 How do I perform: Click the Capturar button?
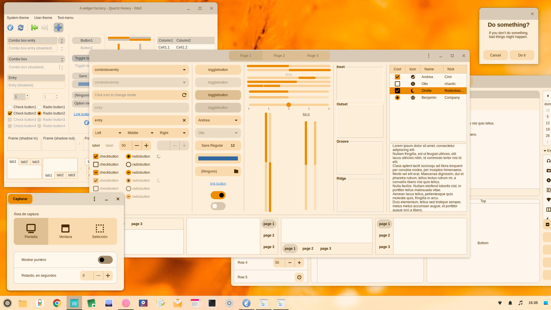(20, 199)
